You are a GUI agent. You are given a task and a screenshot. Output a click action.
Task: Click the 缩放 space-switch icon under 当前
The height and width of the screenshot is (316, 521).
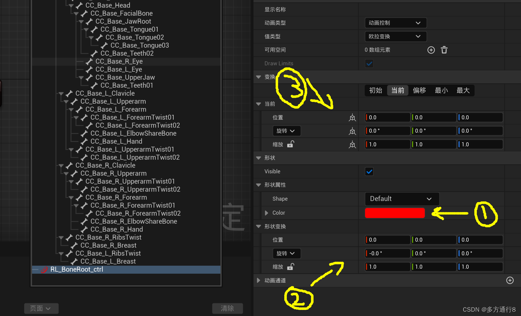352,144
